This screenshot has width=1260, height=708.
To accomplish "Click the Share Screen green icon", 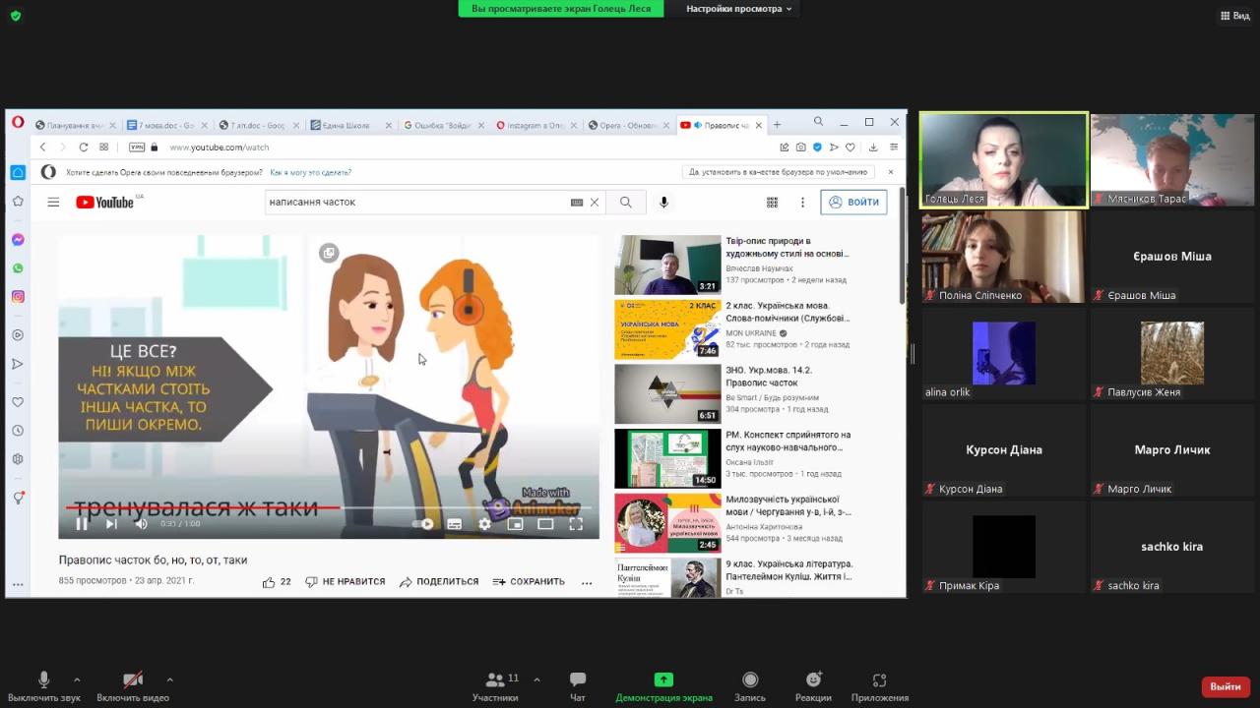I will pos(663,679).
